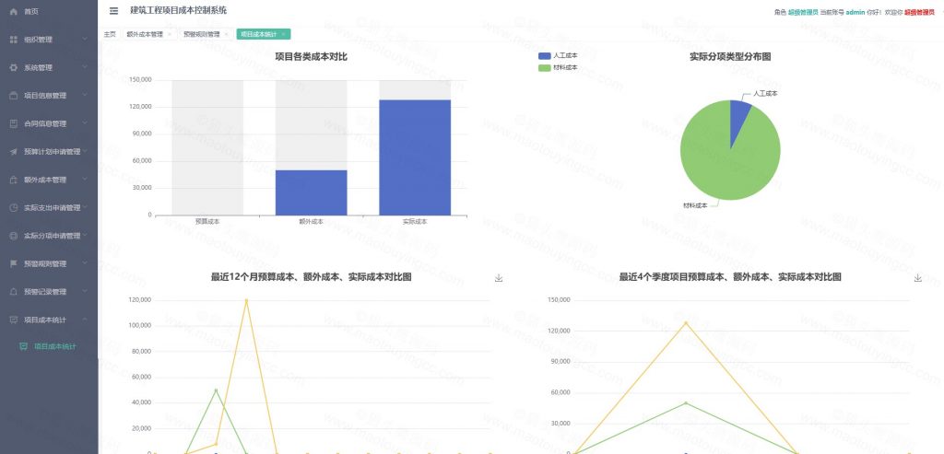Click the red 超级管理员 welcome name

pos(919,12)
